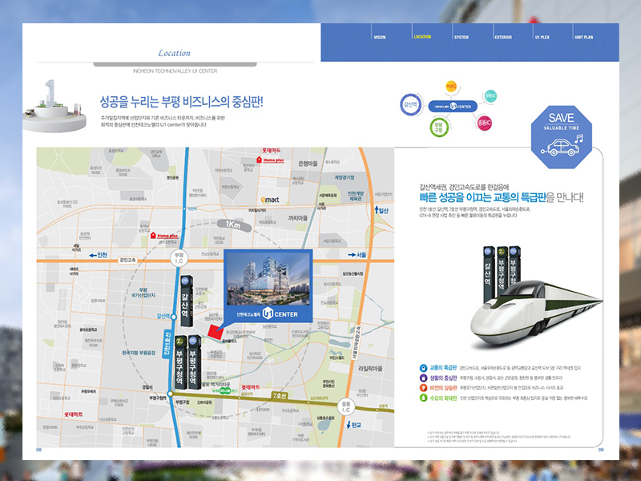Go to the EXTERIOR tab

503,37
